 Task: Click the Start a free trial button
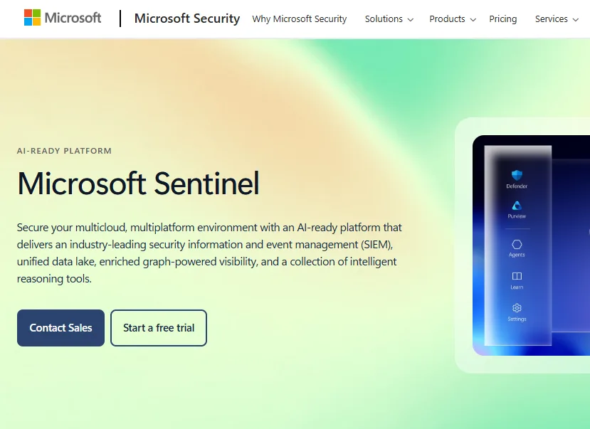(x=158, y=327)
